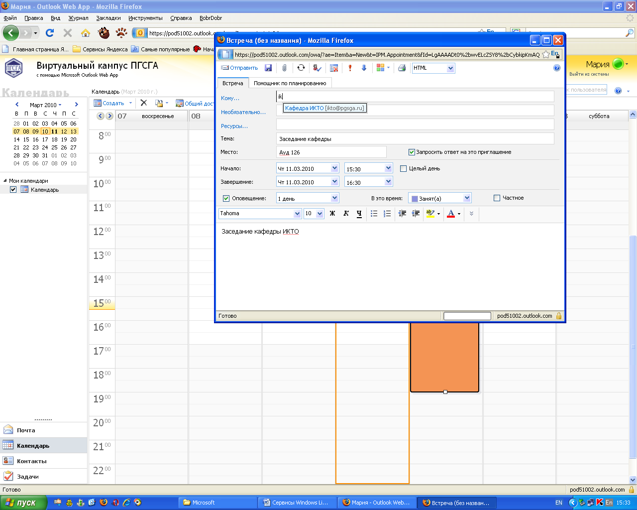637x510 pixels.
Task: Open the Firefox 'Журнал' menu
Action: pyautogui.click(x=78, y=18)
